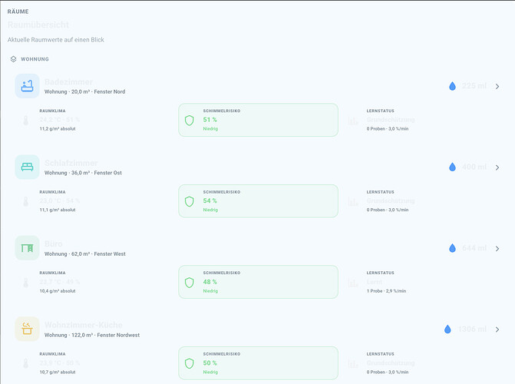515x384 pixels.
Task: Click the shield icon in the 50 % Schimmelrisiko card
Action: coord(189,363)
